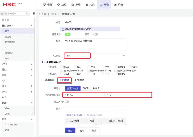
Task: Open the 监控 monitoring section
Action: (x=62, y=5)
